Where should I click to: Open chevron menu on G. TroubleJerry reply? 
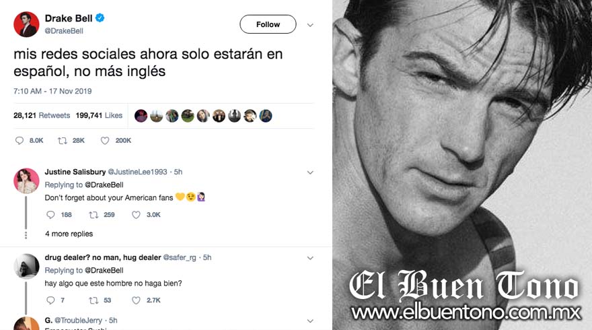point(310,321)
